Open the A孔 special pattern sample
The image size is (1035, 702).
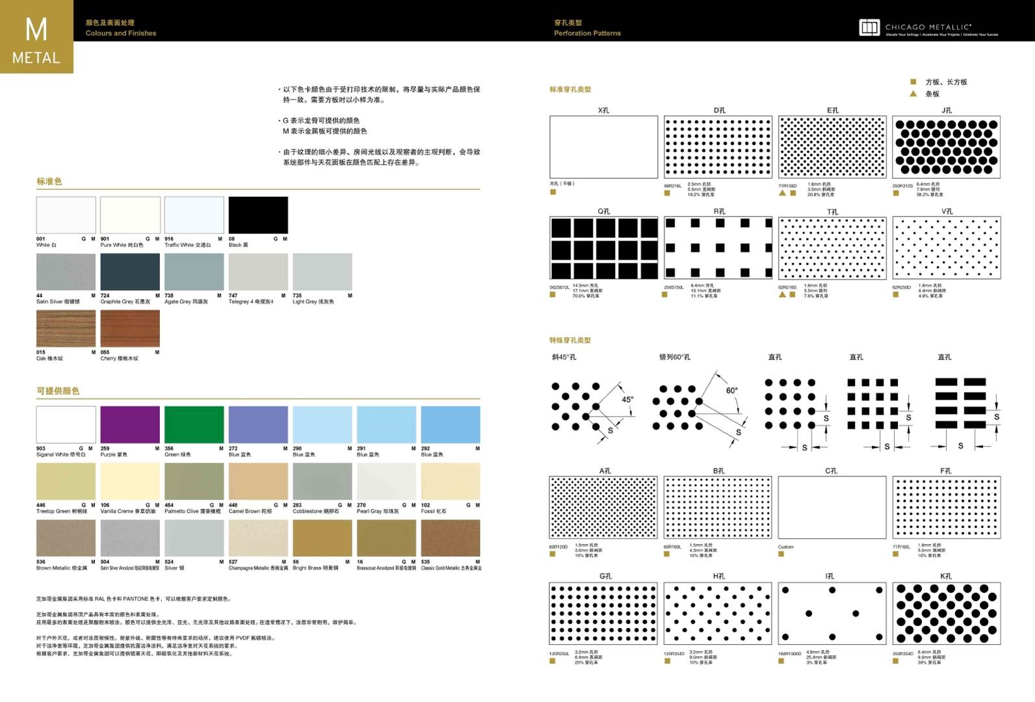click(x=603, y=507)
